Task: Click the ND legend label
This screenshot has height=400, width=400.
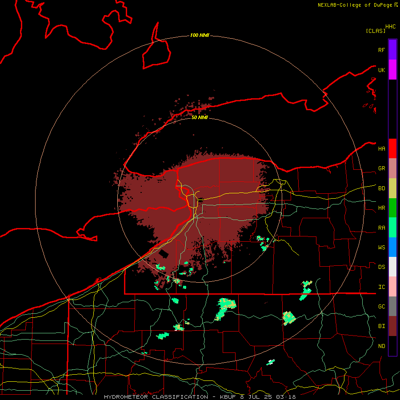Action: [381, 346]
